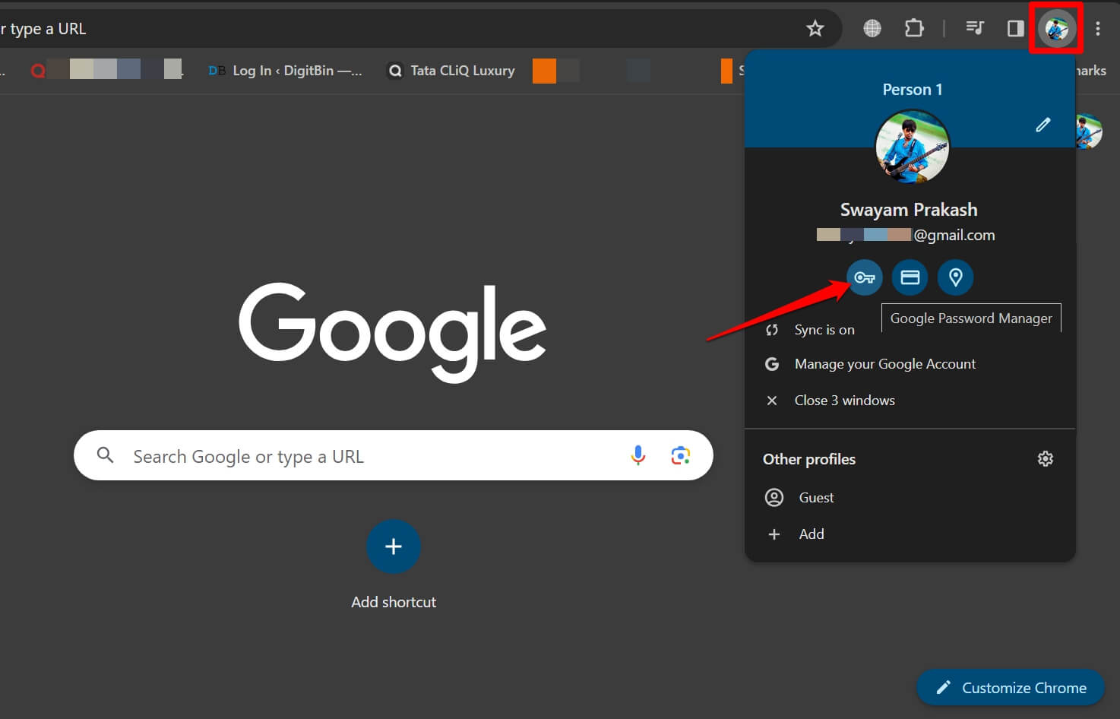Bookmark this tab with the star icon

pyautogui.click(x=815, y=29)
